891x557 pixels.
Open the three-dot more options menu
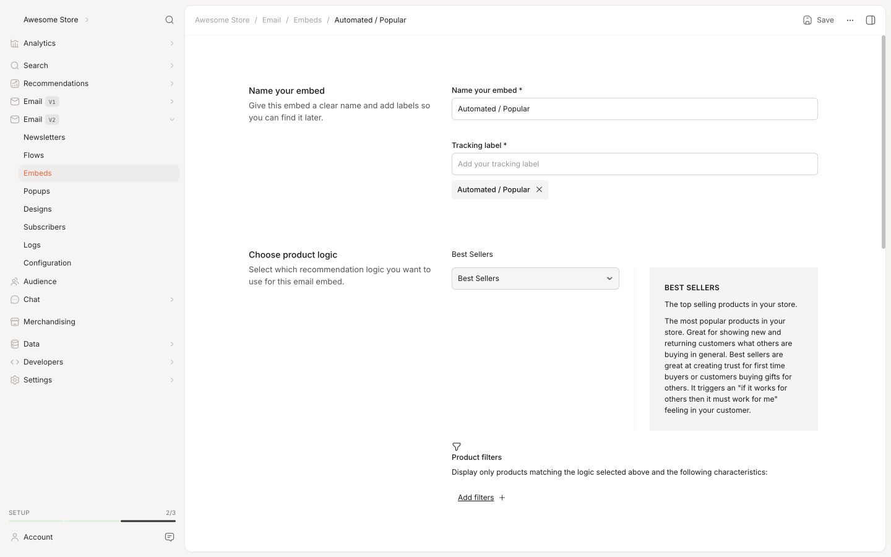(x=850, y=20)
